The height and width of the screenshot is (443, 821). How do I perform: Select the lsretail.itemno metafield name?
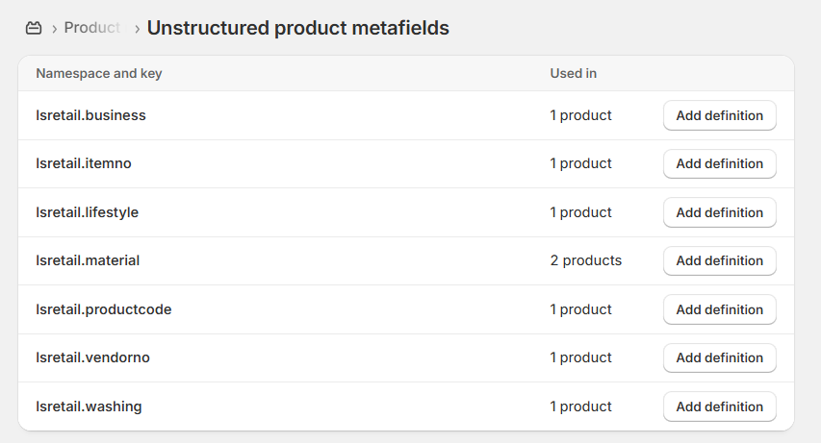(84, 163)
